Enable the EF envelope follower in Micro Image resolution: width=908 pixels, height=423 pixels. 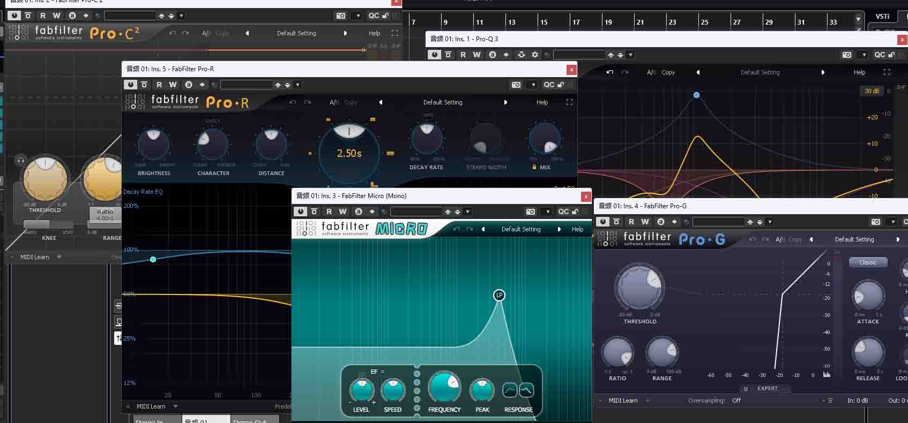click(x=382, y=372)
